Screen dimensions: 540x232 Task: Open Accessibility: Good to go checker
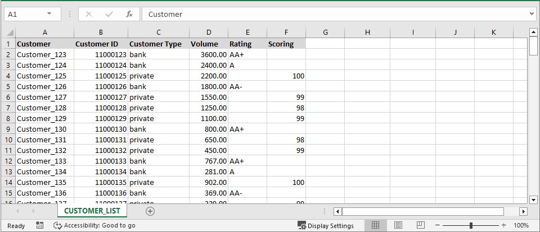[x=94, y=225]
